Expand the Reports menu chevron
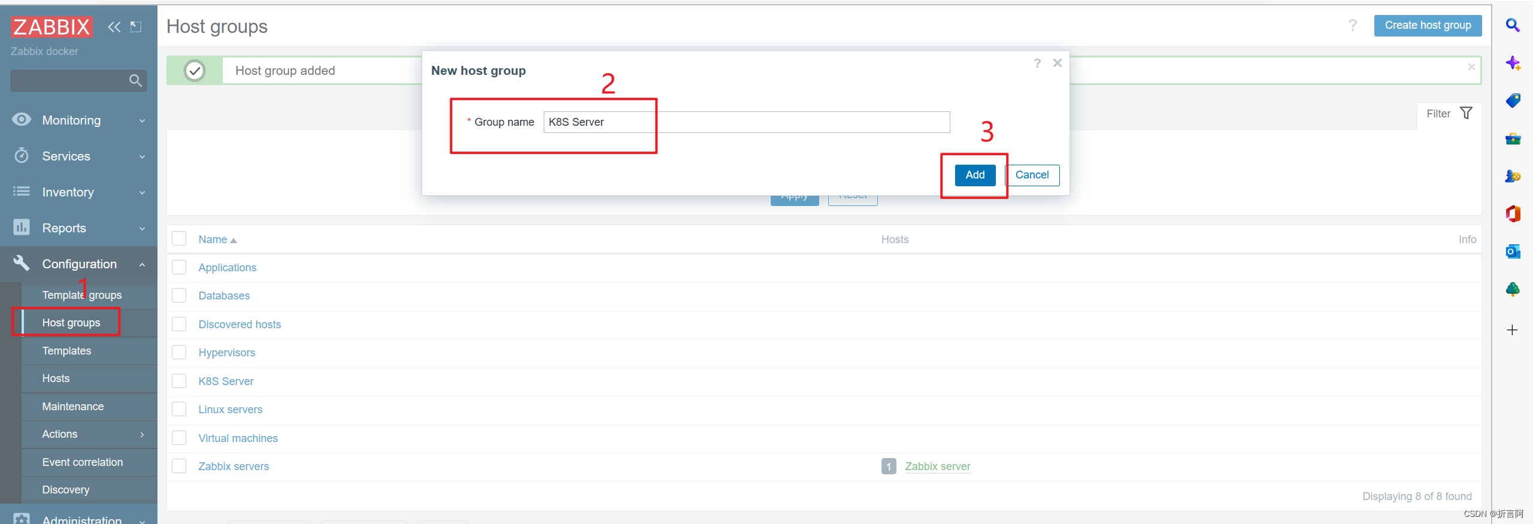The image size is (1533, 524). (x=143, y=229)
